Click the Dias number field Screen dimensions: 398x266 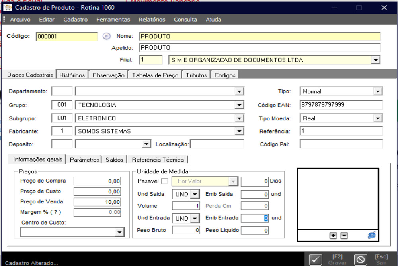tap(255, 181)
